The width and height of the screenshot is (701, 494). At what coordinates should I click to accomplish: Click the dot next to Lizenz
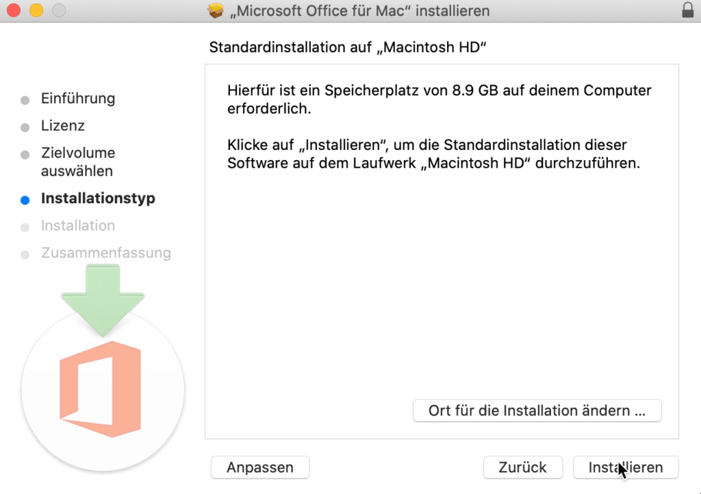tap(26, 126)
